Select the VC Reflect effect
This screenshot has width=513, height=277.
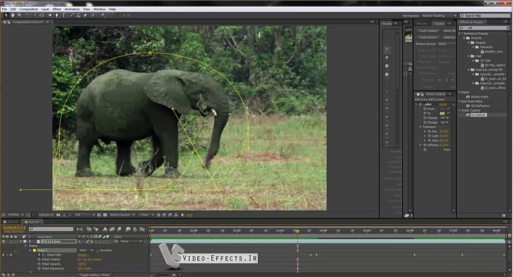(478, 115)
